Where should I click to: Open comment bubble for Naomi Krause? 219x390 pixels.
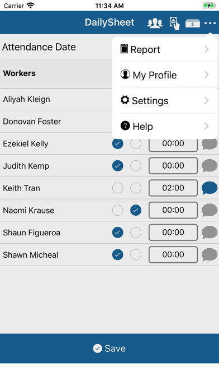point(210,210)
